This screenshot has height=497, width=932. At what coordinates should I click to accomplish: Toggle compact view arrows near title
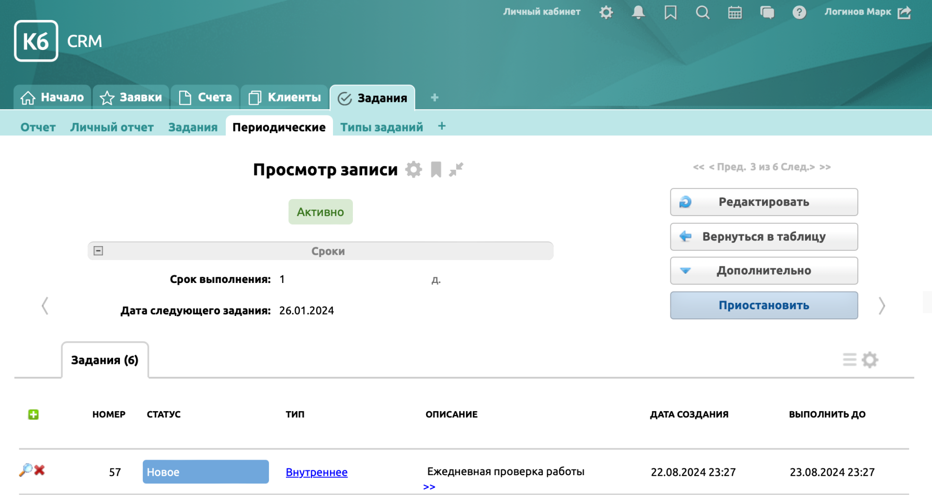pyautogui.click(x=456, y=169)
